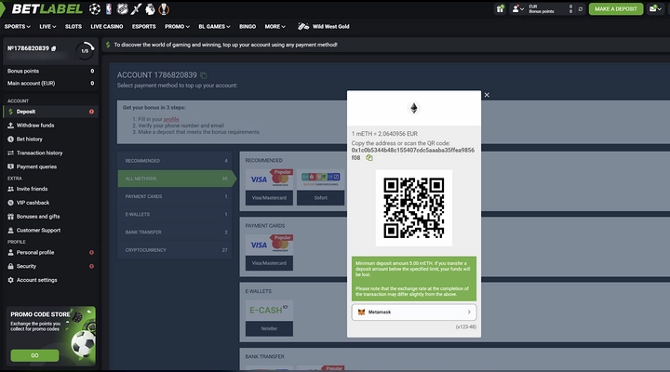Image resolution: width=670 pixels, height=372 pixels.
Task: Expand the MORE menu
Action: pyautogui.click(x=275, y=26)
